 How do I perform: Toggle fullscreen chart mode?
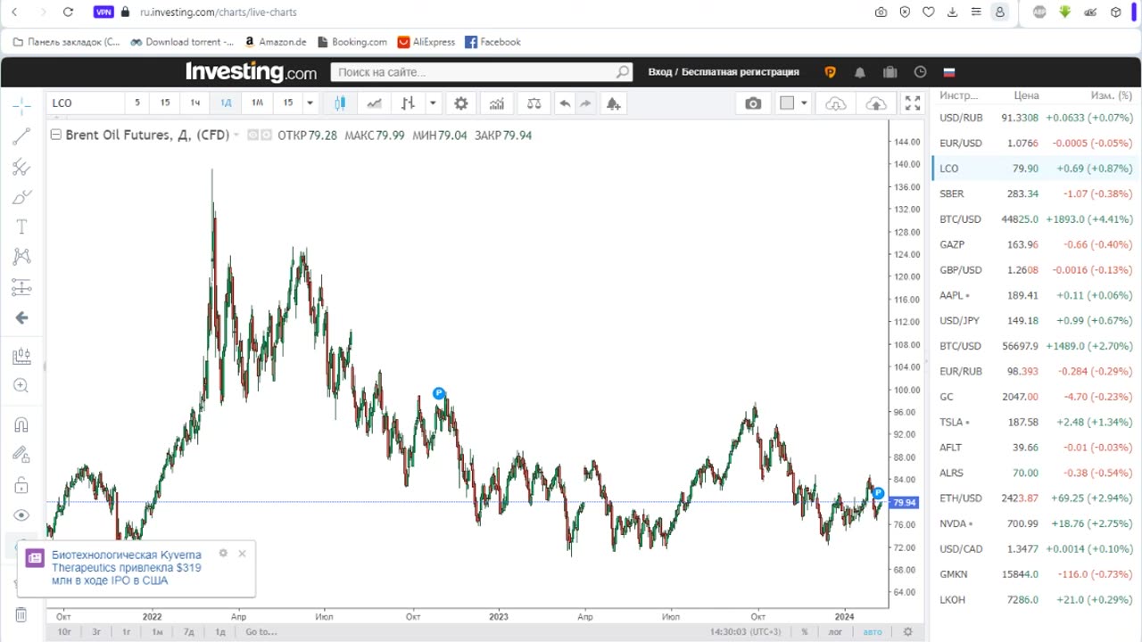(x=912, y=103)
